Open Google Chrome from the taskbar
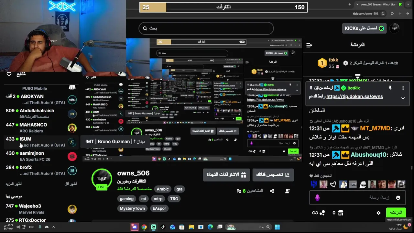The height and width of the screenshot is (233, 414). tap(144, 227)
